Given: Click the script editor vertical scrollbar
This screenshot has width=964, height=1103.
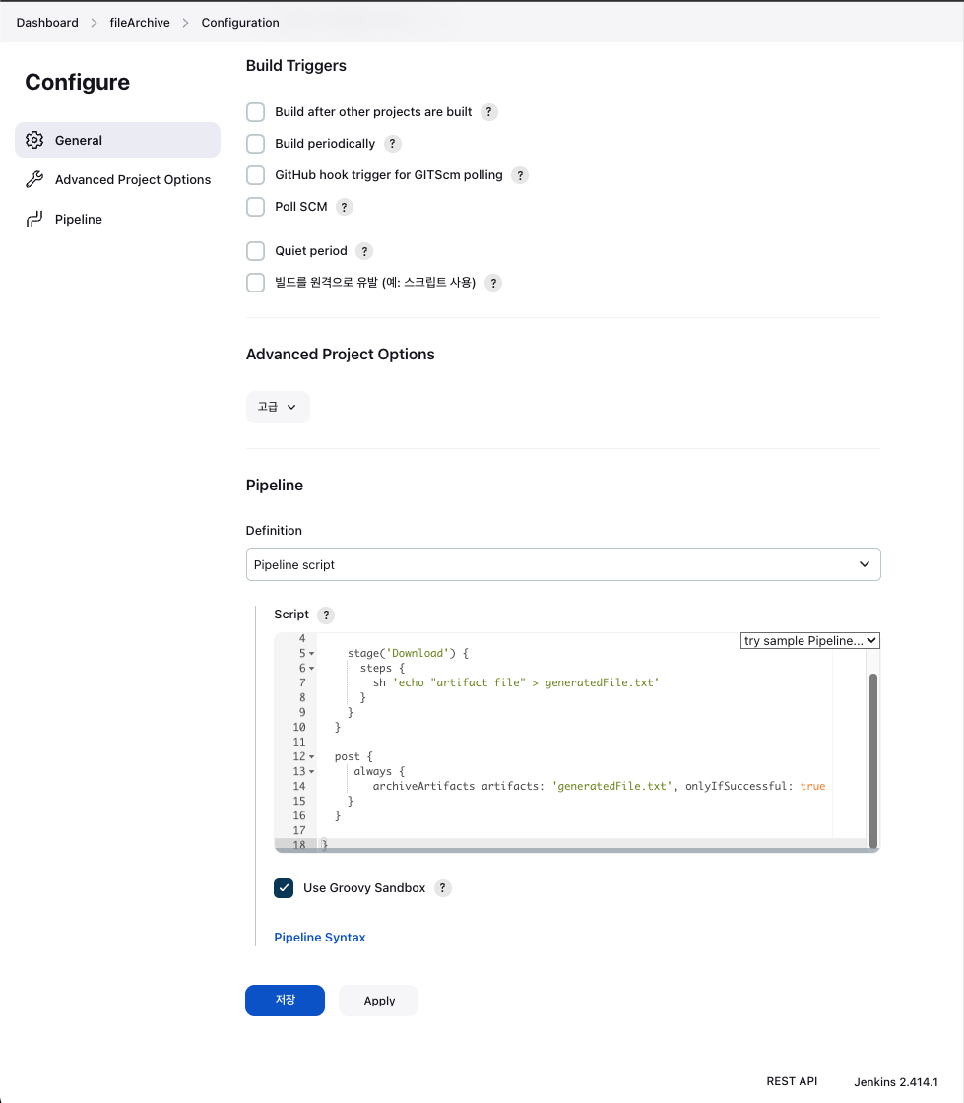Looking at the screenshot, I should click(x=873, y=760).
